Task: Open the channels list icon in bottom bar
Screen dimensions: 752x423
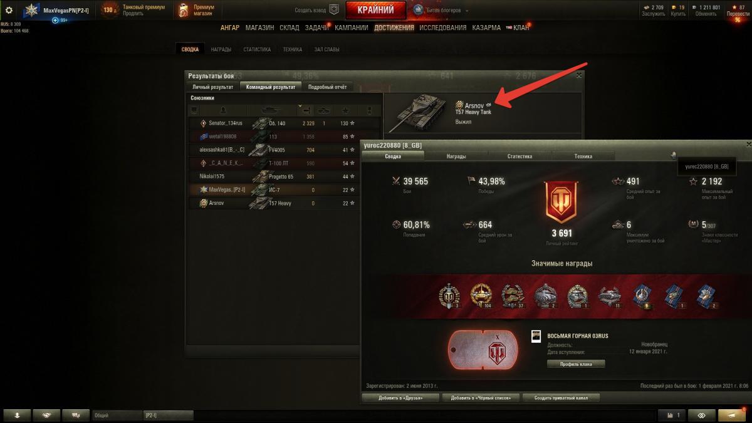Action: 76,415
